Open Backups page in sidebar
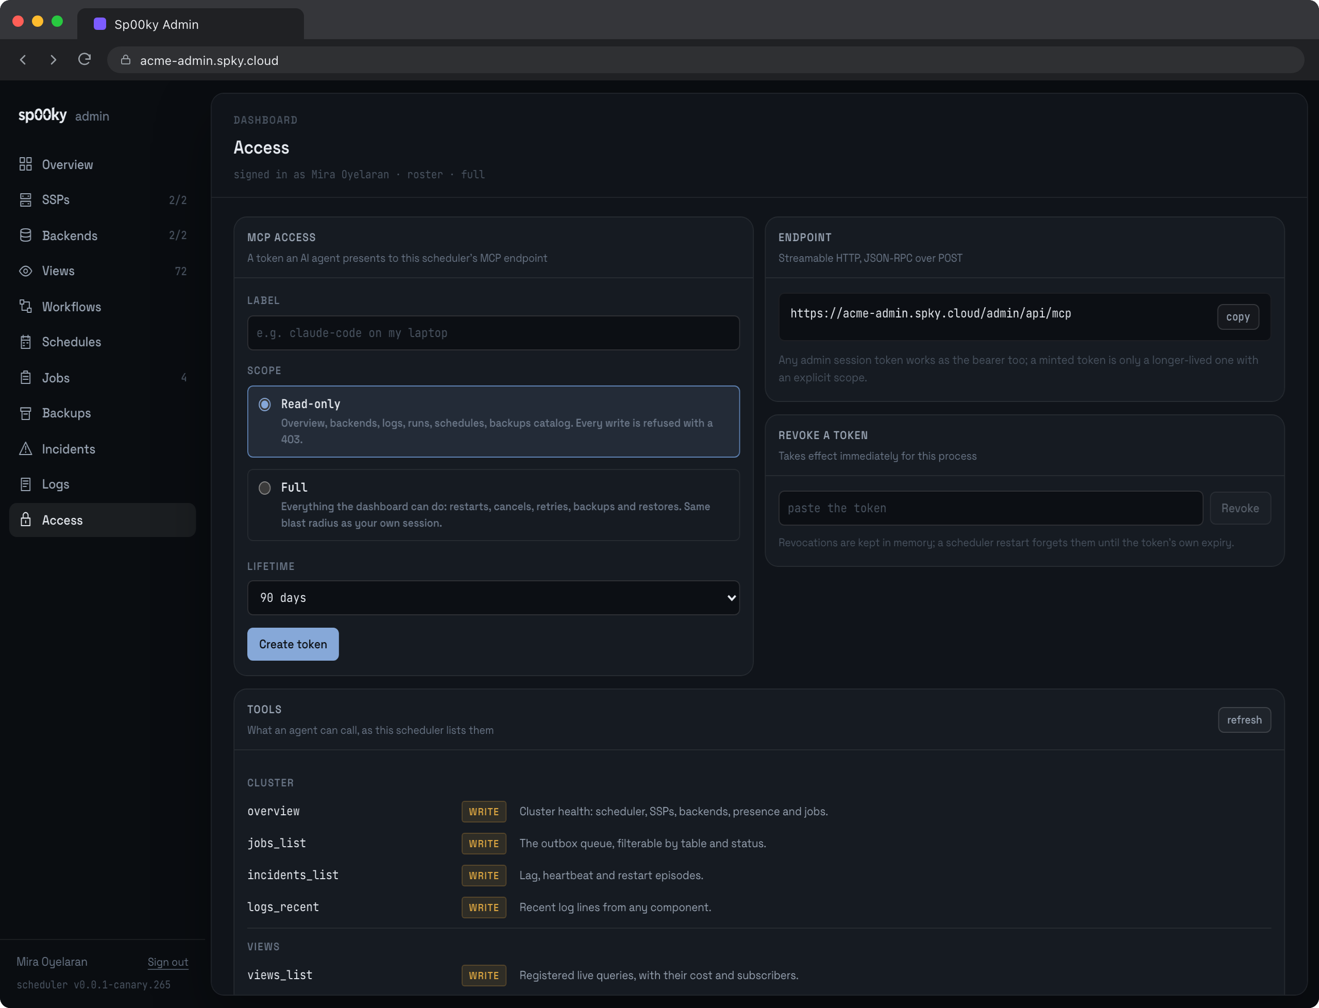1319x1008 pixels. 103,413
